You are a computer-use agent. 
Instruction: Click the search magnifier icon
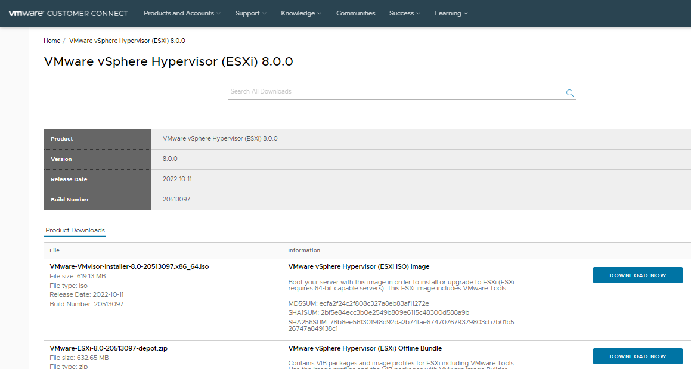pyautogui.click(x=570, y=92)
